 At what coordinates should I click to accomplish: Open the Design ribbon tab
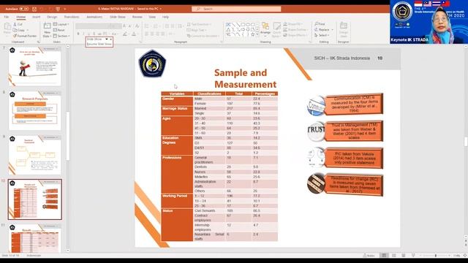pyautogui.click(x=52, y=17)
